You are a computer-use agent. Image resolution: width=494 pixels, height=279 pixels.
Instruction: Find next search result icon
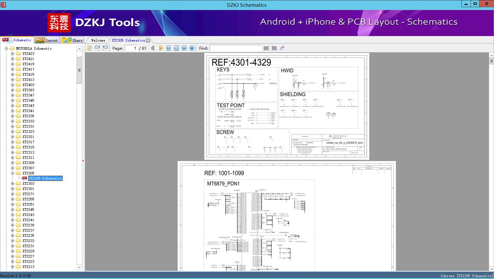(274, 48)
